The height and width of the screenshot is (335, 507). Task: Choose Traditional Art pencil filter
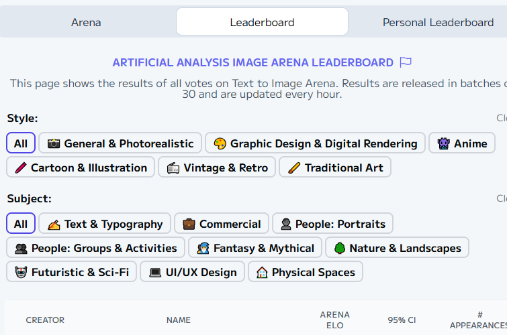[x=334, y=167]
